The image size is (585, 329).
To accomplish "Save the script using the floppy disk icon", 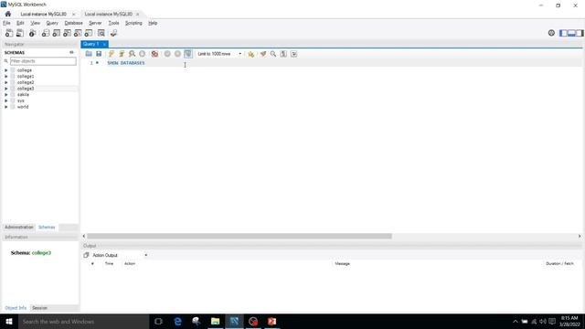I will pos(99,54).
